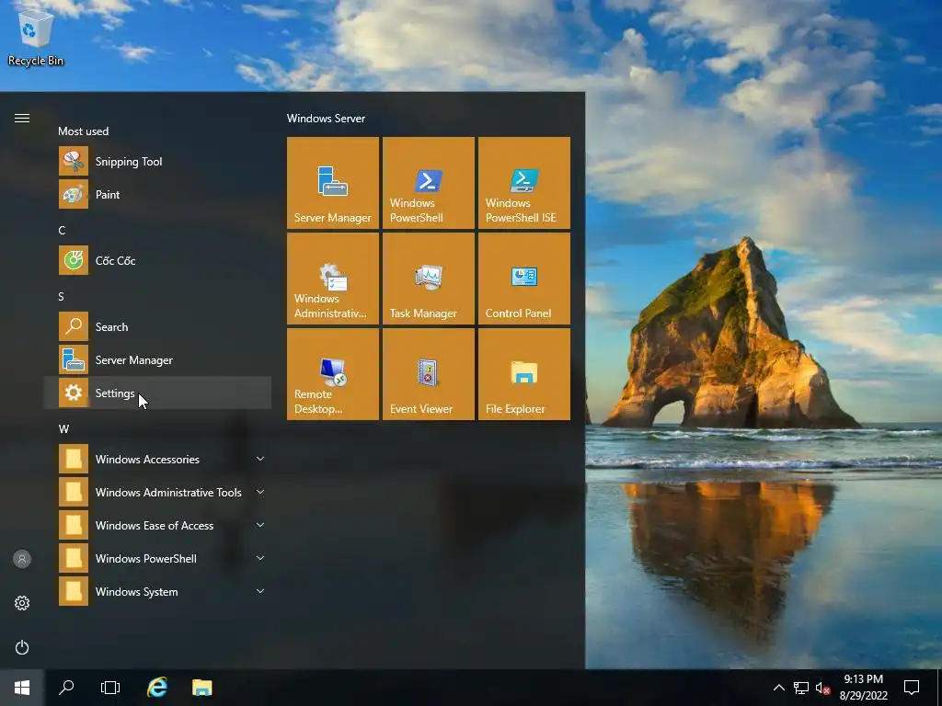Open Remote Desktop Connection tile
Screen dimensions: 942x706
click(333, 373)
